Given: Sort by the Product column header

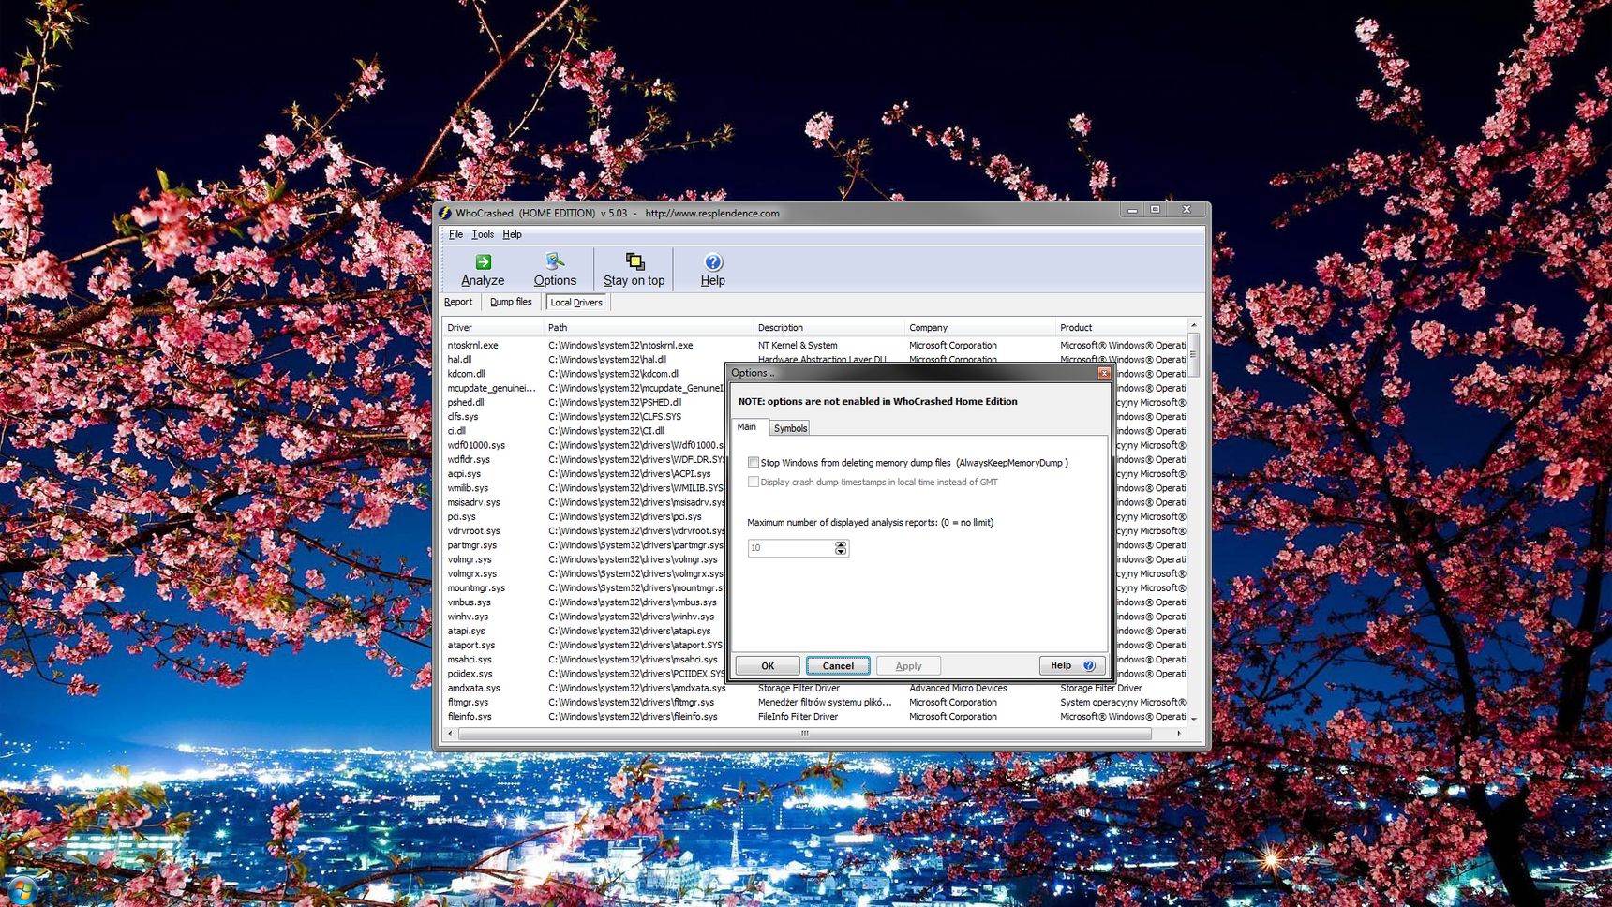Looking at the screenshot, I should tap(1121, 327).
